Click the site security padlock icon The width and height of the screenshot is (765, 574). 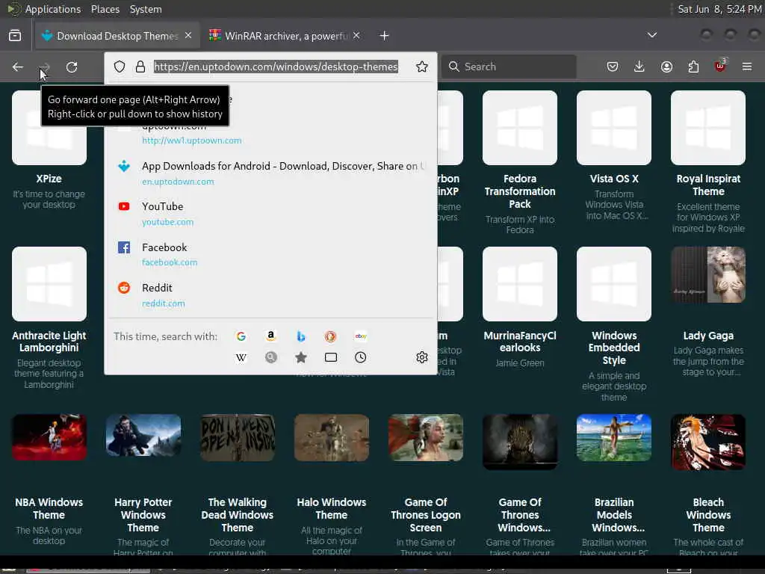(140, 67)
